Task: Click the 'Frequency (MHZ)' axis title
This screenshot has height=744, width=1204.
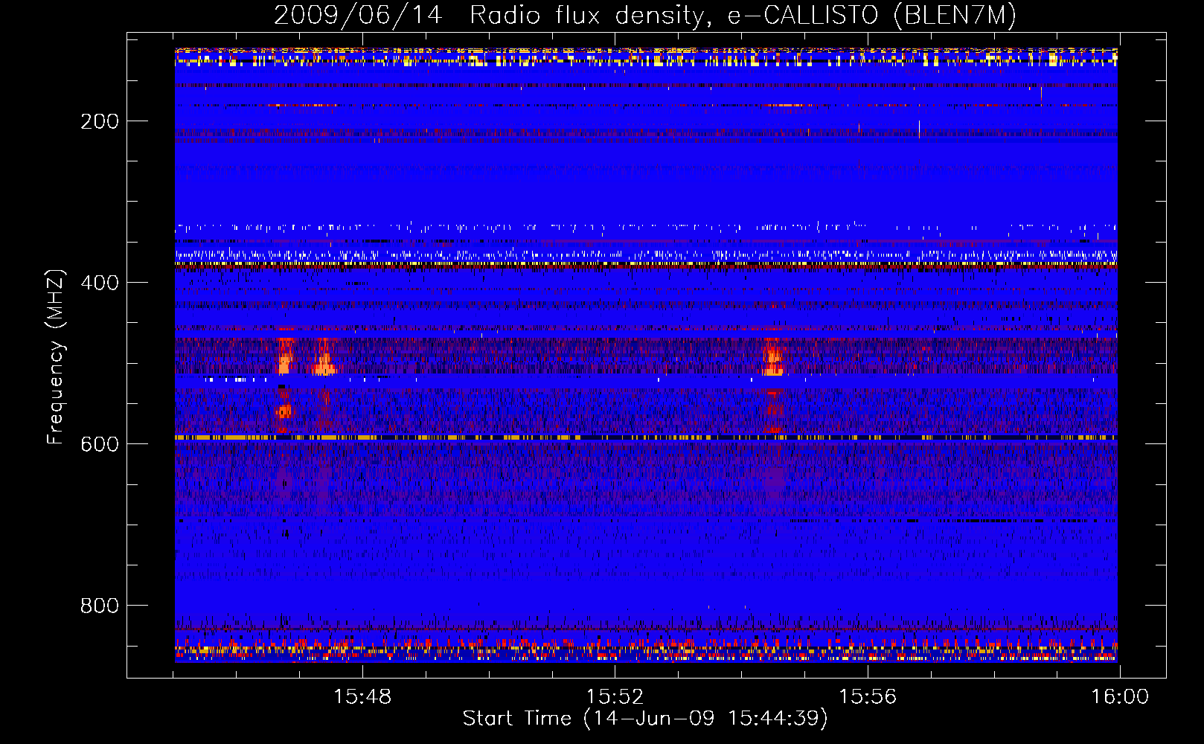Action: tap(56, 357)
